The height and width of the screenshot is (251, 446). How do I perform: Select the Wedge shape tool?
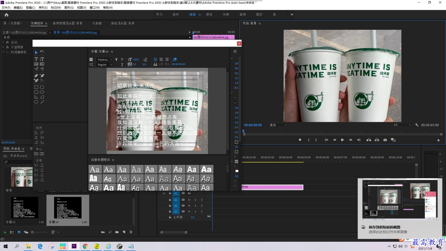36,97
